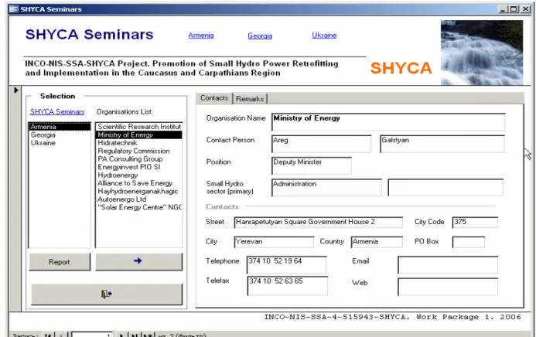Open the Ukraine link in header

[x=324, y=35]
